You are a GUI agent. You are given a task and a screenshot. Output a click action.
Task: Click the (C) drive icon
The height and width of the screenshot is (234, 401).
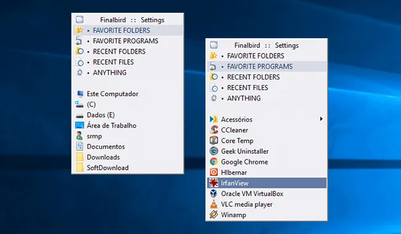coord(80,104)
